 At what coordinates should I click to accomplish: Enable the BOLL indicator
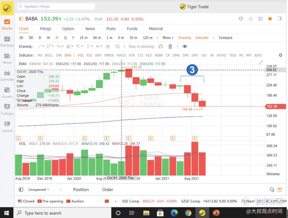tap(49, 55)
